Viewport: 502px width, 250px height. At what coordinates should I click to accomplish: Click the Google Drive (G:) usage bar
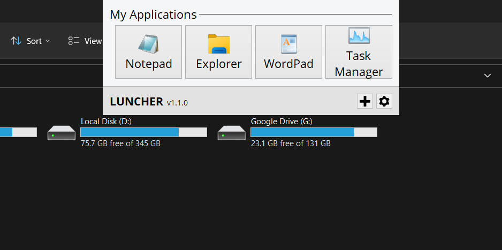[314, 132]
